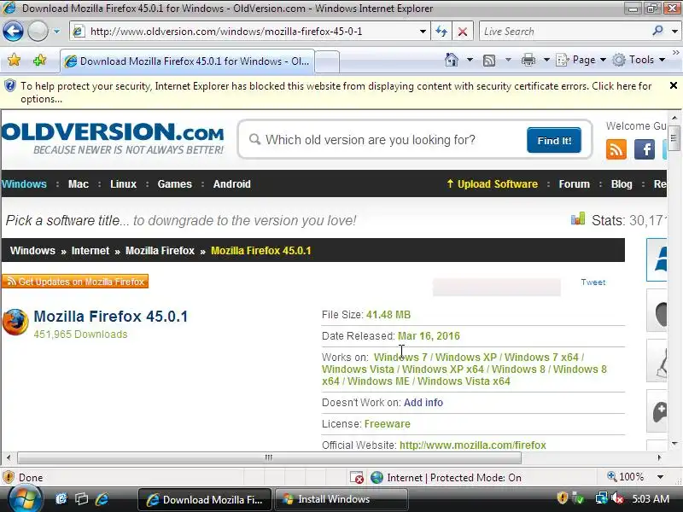Viewport: 683px width, 512px height.
Task: Select the Linux navigation item
Action: [x=123, y=184]
